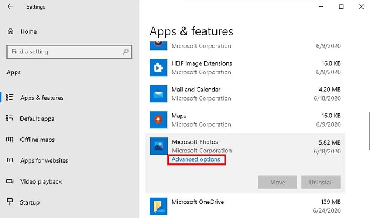Open Home from the house icon
This screenshot has height=218, width=370.
[x=10, y=31]
